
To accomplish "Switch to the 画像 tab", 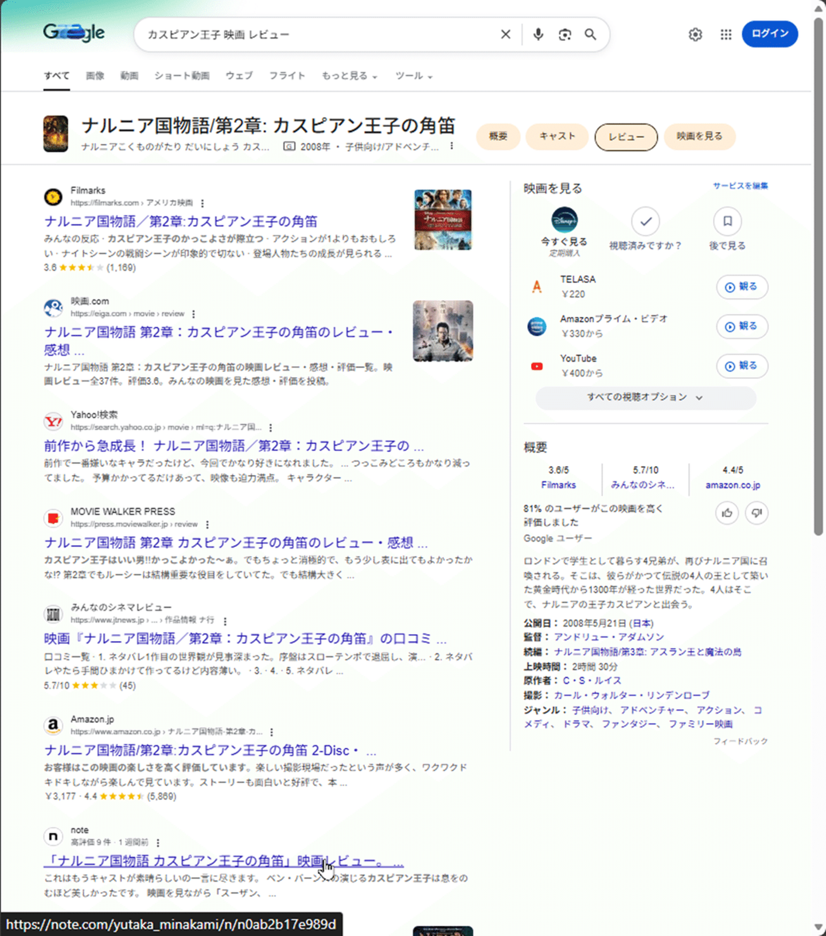I will [x=95, y=76].
